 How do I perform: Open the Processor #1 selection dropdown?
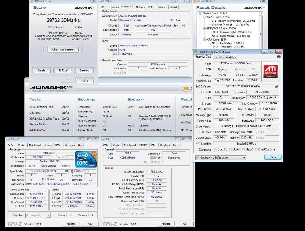(38, 215)
